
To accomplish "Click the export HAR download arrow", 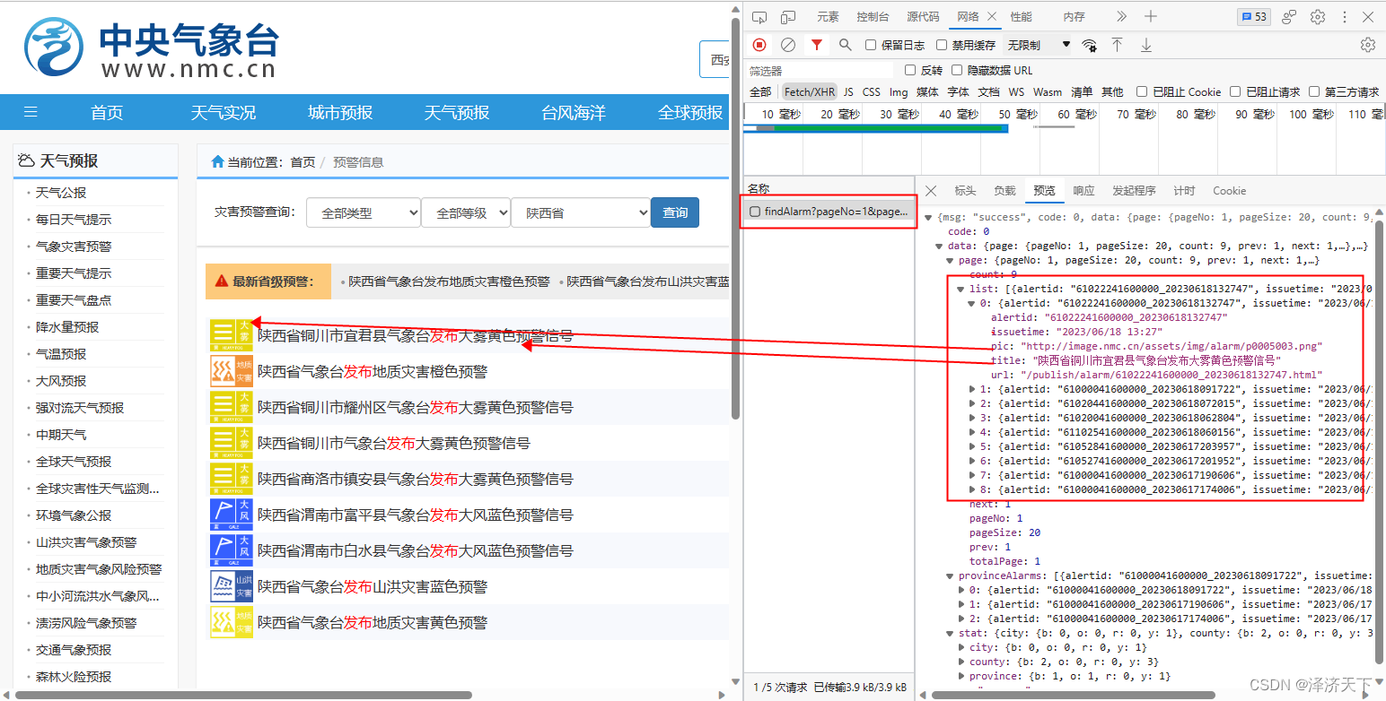I will 1146,45.
